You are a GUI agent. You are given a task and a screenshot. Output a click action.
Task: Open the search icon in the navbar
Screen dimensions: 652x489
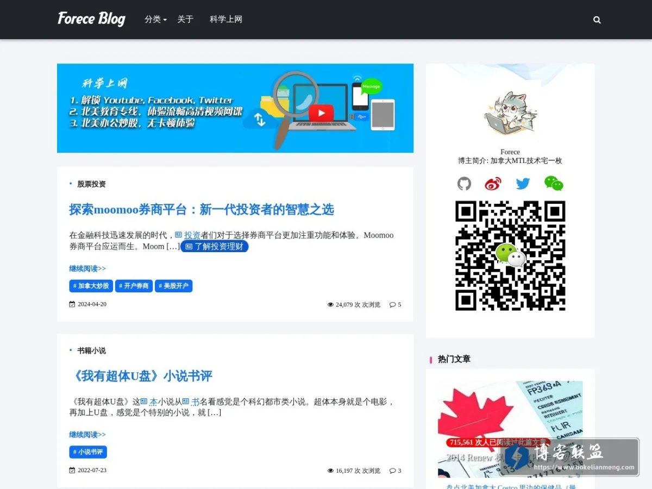pyautogui.click(x=597, y=20)
